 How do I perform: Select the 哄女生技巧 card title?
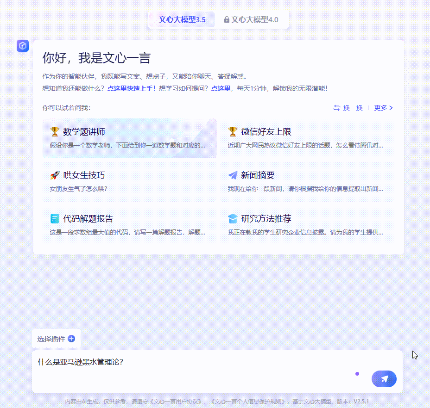84,175
